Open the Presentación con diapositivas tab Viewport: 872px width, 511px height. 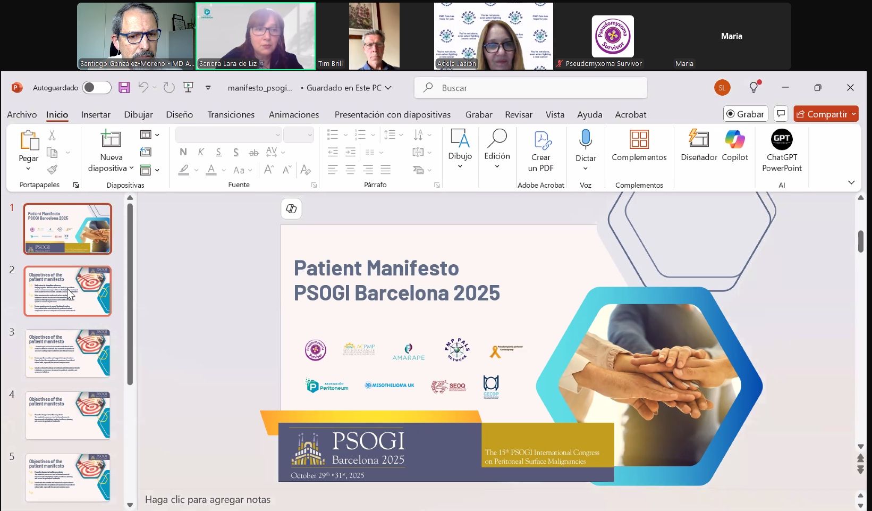click(x=393, y=114)
